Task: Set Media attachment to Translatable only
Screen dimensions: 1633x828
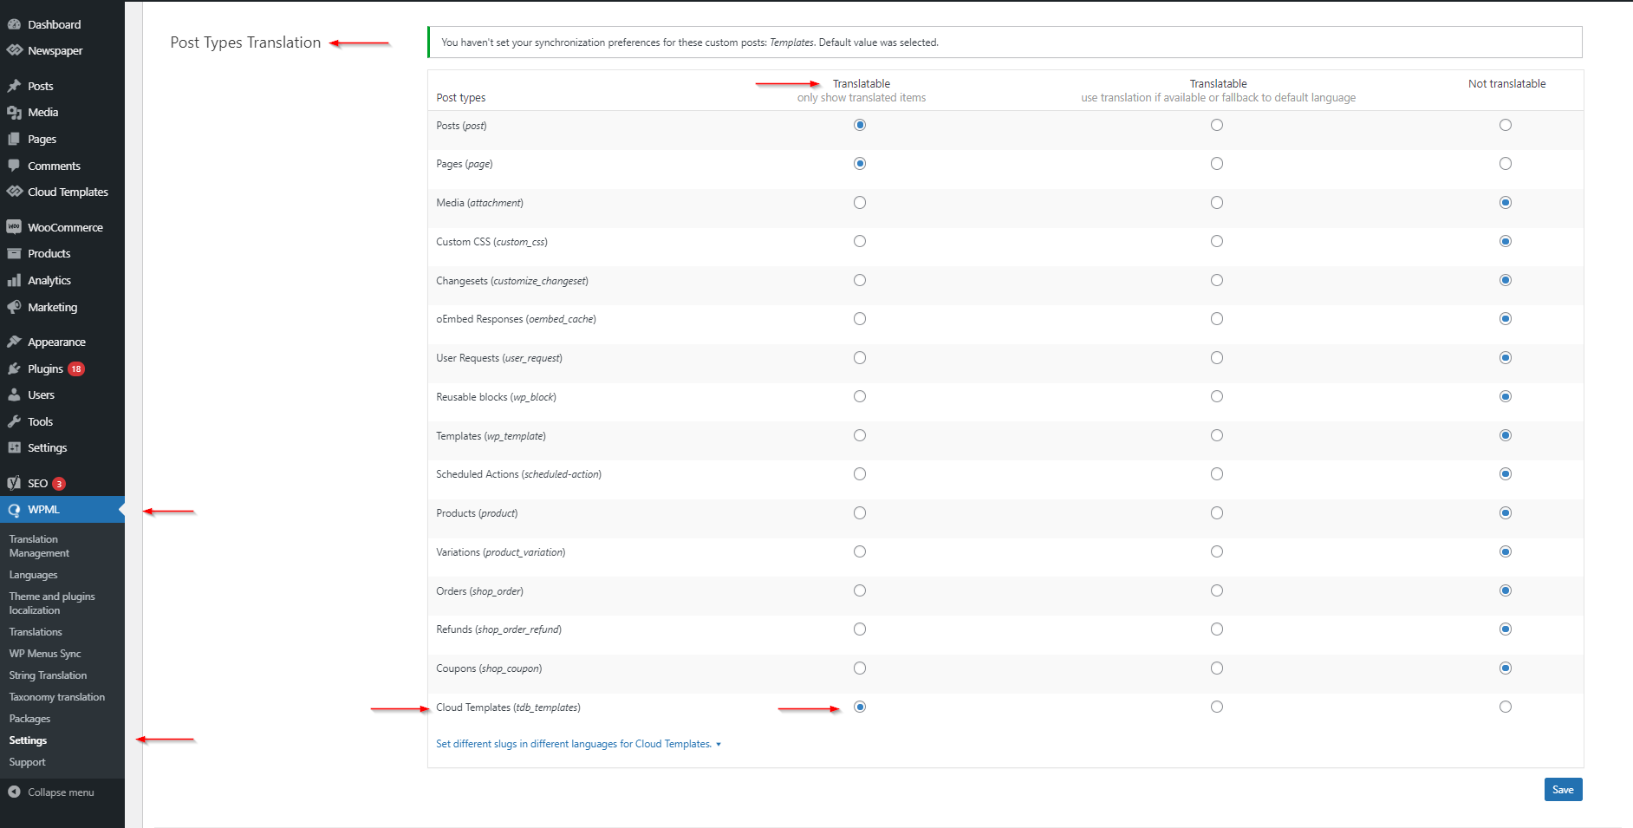Action: click(860, 202)
